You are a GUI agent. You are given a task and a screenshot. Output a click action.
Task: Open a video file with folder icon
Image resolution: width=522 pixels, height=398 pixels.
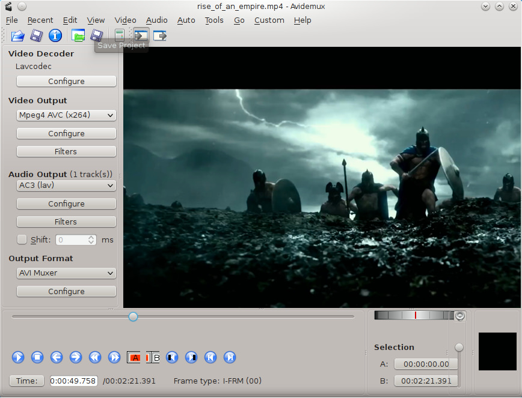pos(17,35)
